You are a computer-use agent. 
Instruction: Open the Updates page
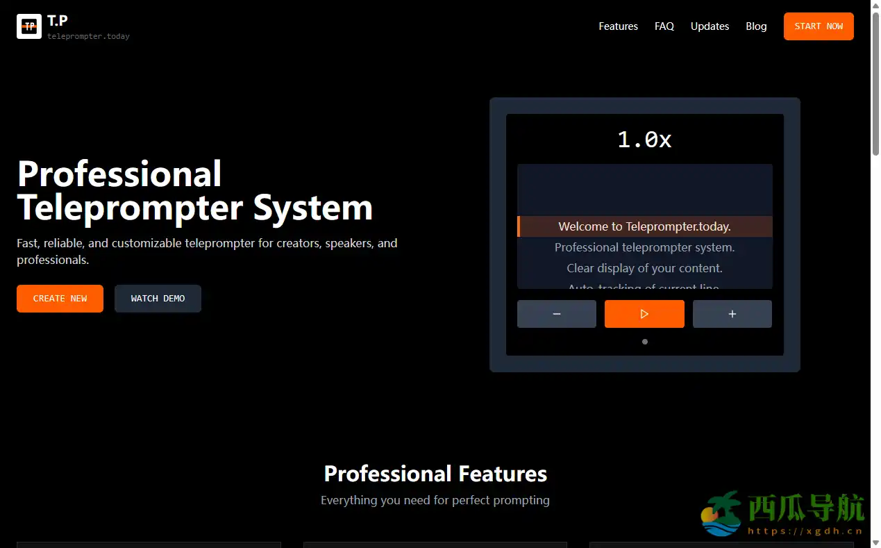point(710,26)
